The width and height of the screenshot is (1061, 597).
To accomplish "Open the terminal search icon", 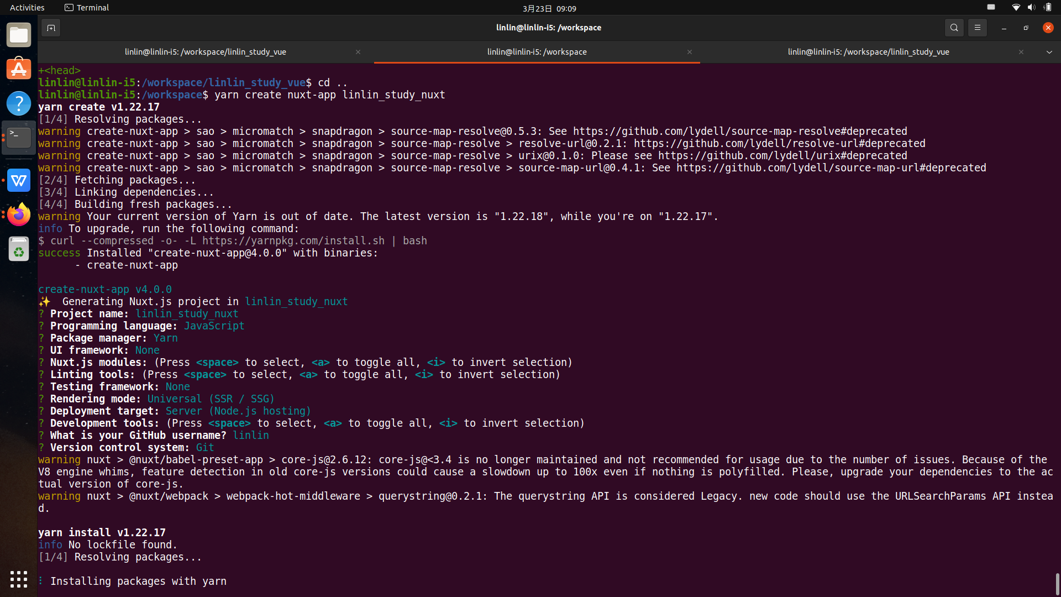I will click(x=954, y=28).
